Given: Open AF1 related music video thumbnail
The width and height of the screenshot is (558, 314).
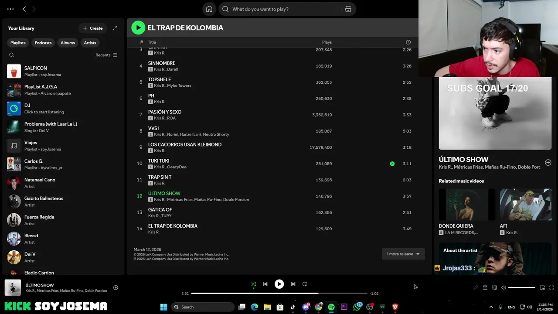Looking at the screenshot, I should click(x=525, y=205).
